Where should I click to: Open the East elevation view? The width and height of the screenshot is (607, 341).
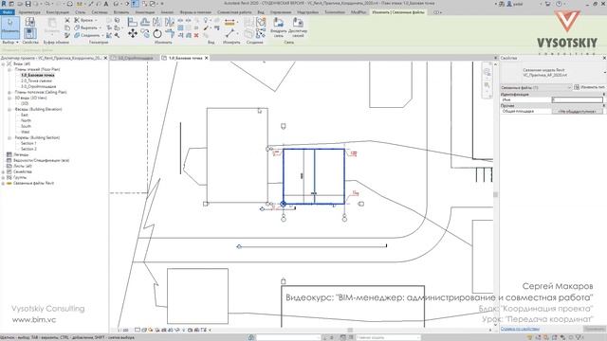coord(25,116)
